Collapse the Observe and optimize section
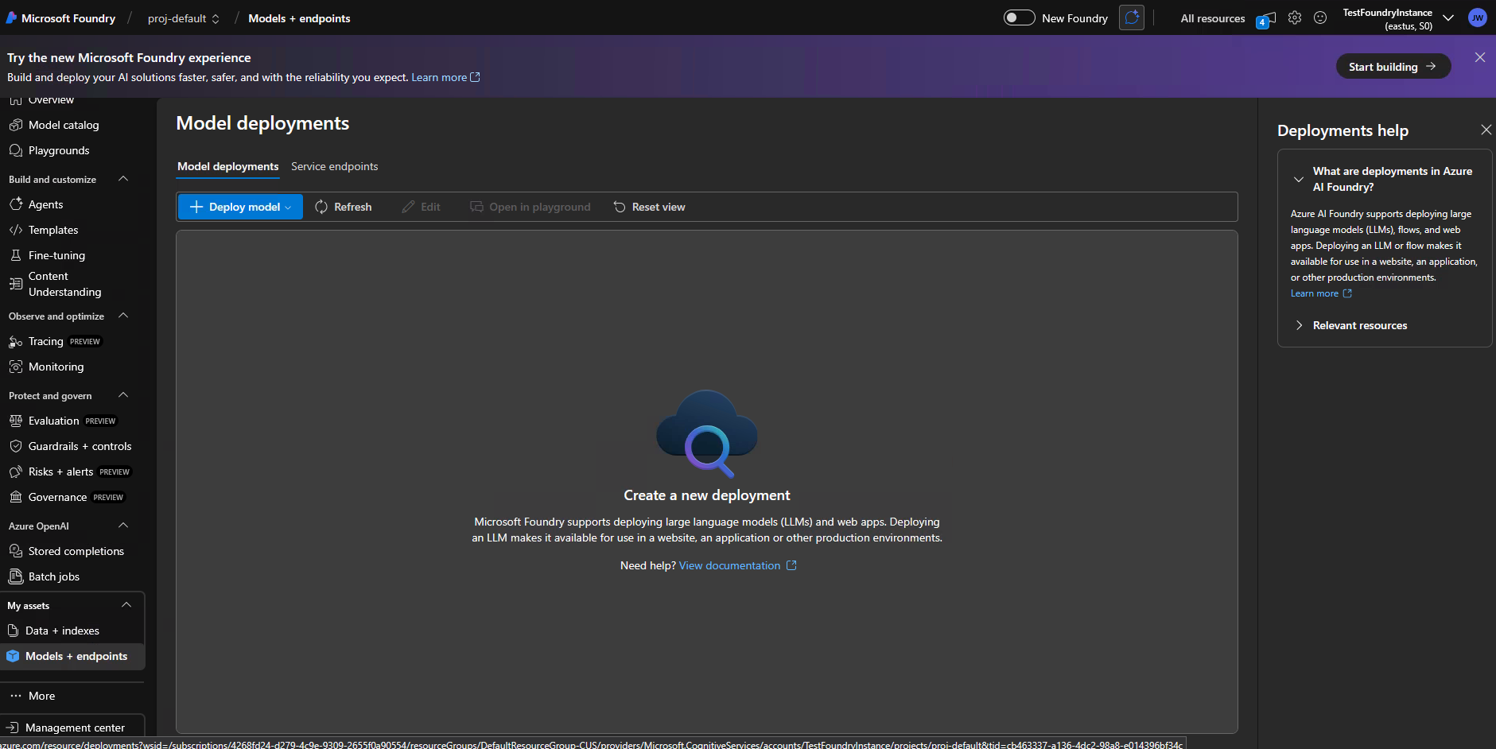The width and height of the screenshot is (1496, 749). (123, 316)
